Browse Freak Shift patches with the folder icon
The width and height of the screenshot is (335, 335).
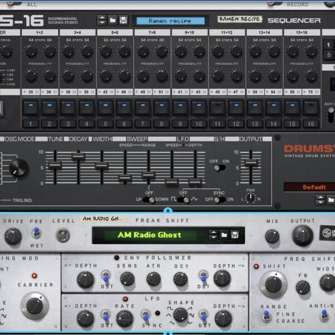click(224, 235)
